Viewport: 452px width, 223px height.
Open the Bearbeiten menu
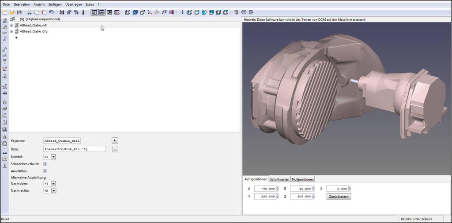tap(22, 4)
